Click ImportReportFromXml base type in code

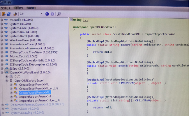[x=160, y=34]
